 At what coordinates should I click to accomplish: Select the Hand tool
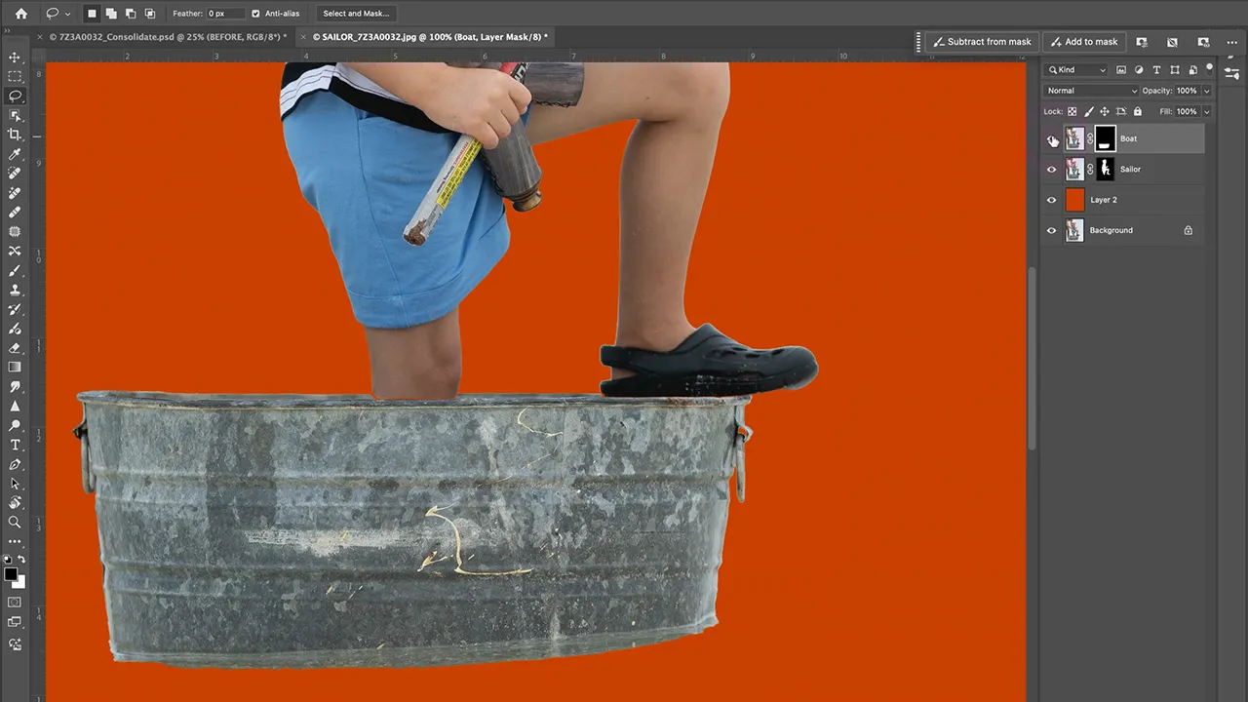pos(15,503)
